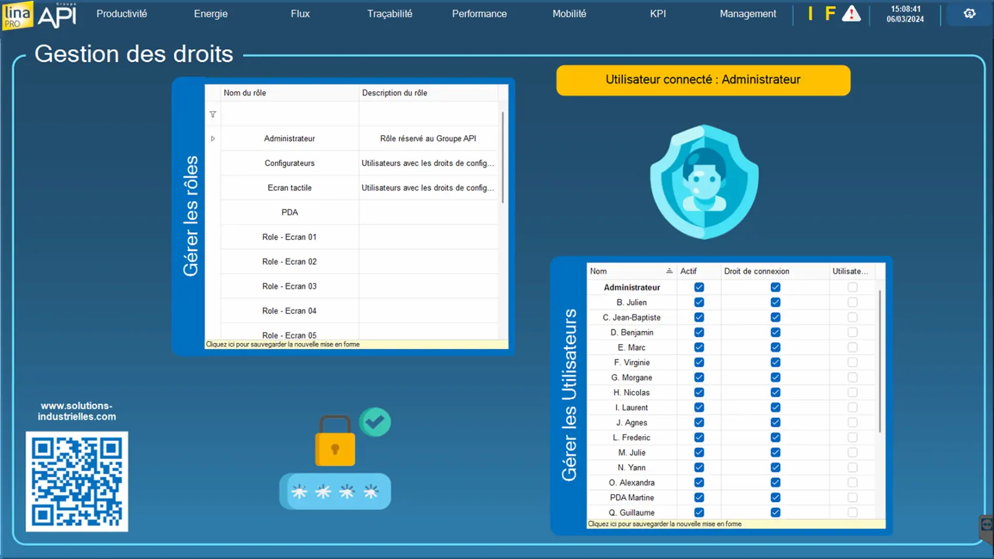
Task: Click the filter funnel icon in roles table
Action: [x=213, y=115]
